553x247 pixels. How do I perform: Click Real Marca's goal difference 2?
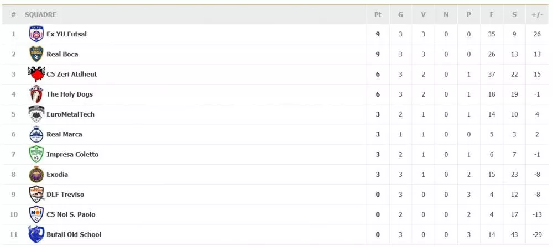(537, 134)
